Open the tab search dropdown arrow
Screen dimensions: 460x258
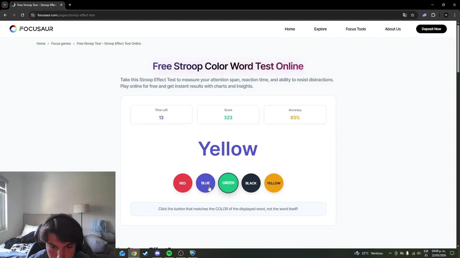4,5
